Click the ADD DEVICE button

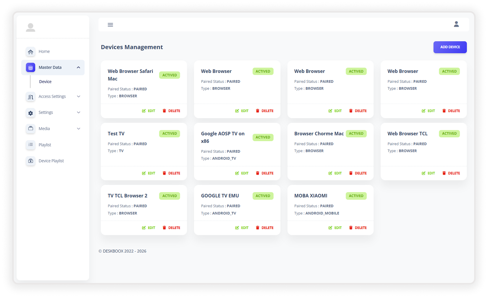tap(450, 47)
